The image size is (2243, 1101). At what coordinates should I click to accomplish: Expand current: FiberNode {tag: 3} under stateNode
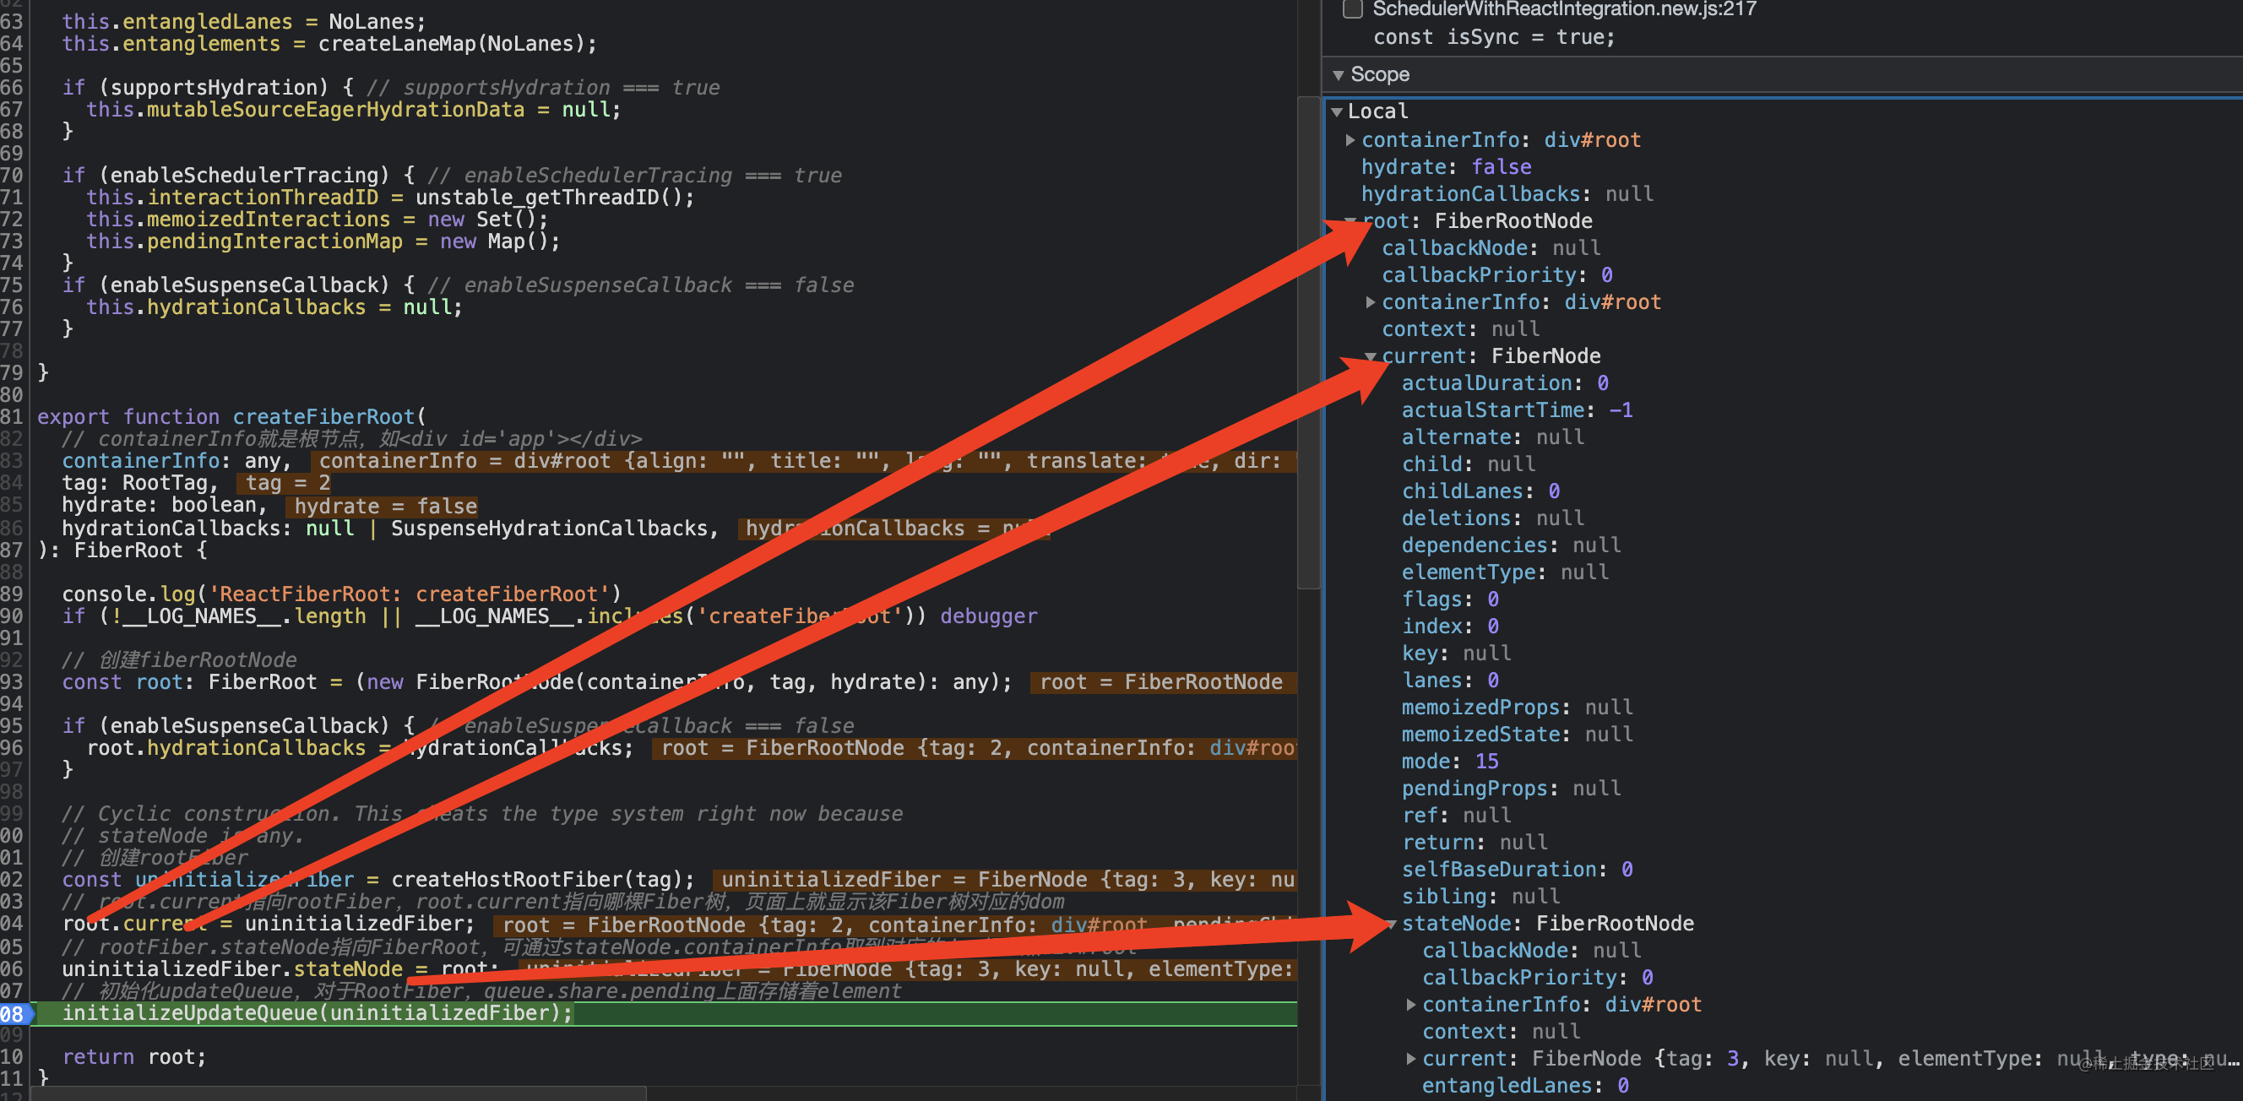pos(1410,1060)
